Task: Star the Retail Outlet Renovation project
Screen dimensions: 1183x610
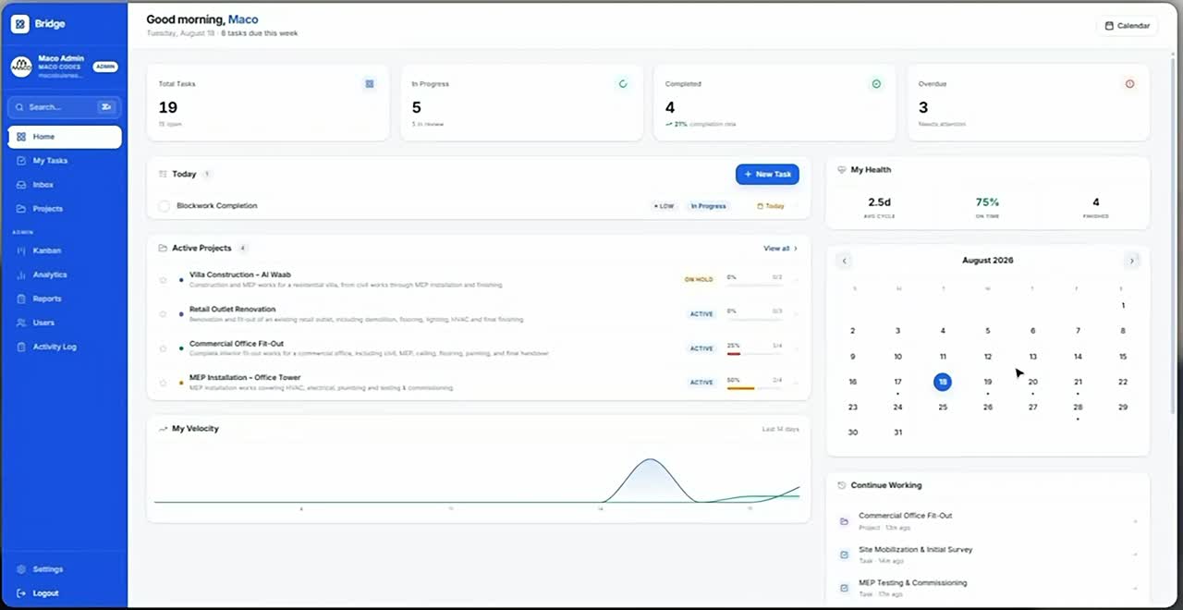Action: [164, 313]
